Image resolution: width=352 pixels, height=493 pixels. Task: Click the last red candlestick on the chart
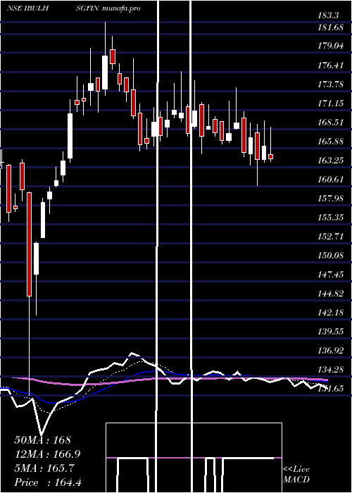click(270, 156)
